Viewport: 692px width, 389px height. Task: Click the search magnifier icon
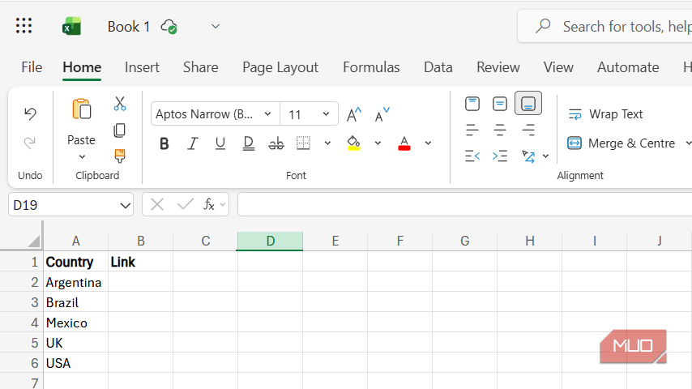(543, 27)
